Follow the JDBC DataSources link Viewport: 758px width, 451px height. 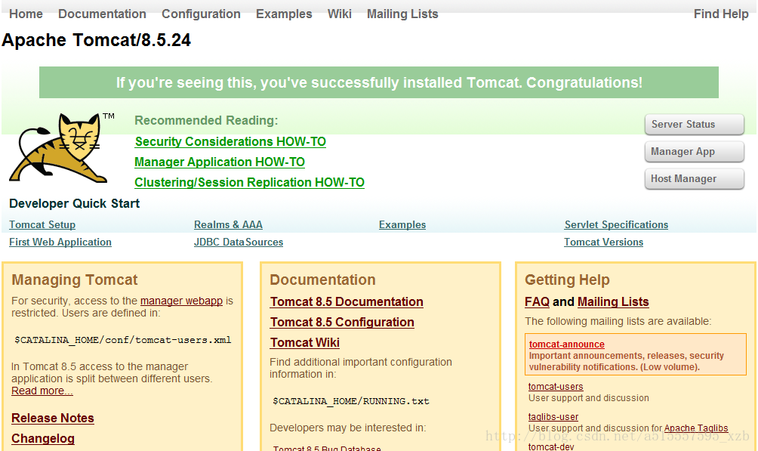click(x=239, y=242)
